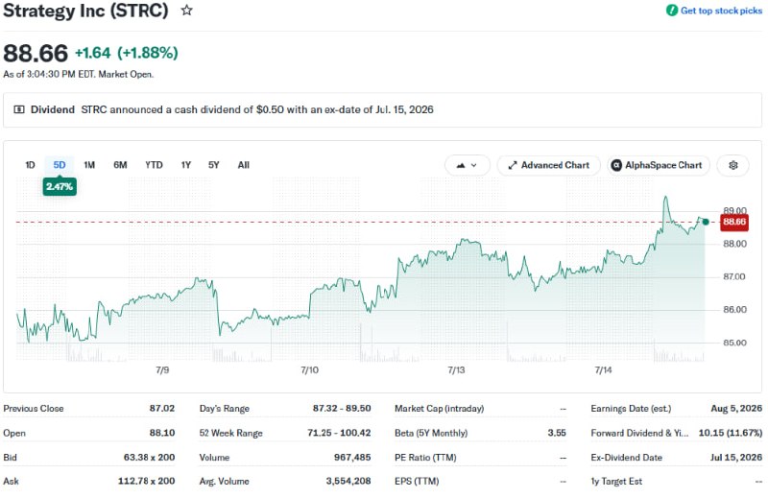Click the (+1.88%) percent change

[148, 53]
